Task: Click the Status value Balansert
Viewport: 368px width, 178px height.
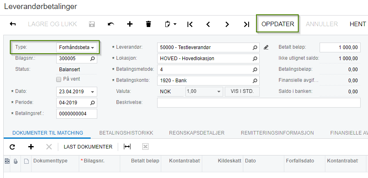Action: (69, 70)
